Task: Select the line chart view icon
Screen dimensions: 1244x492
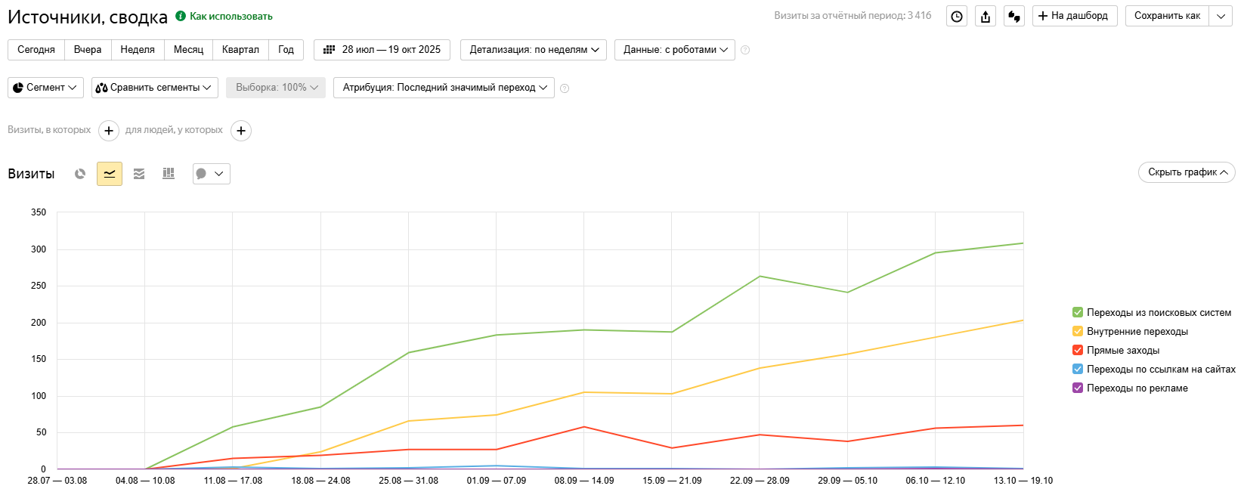Action: [x=110, y=174]
